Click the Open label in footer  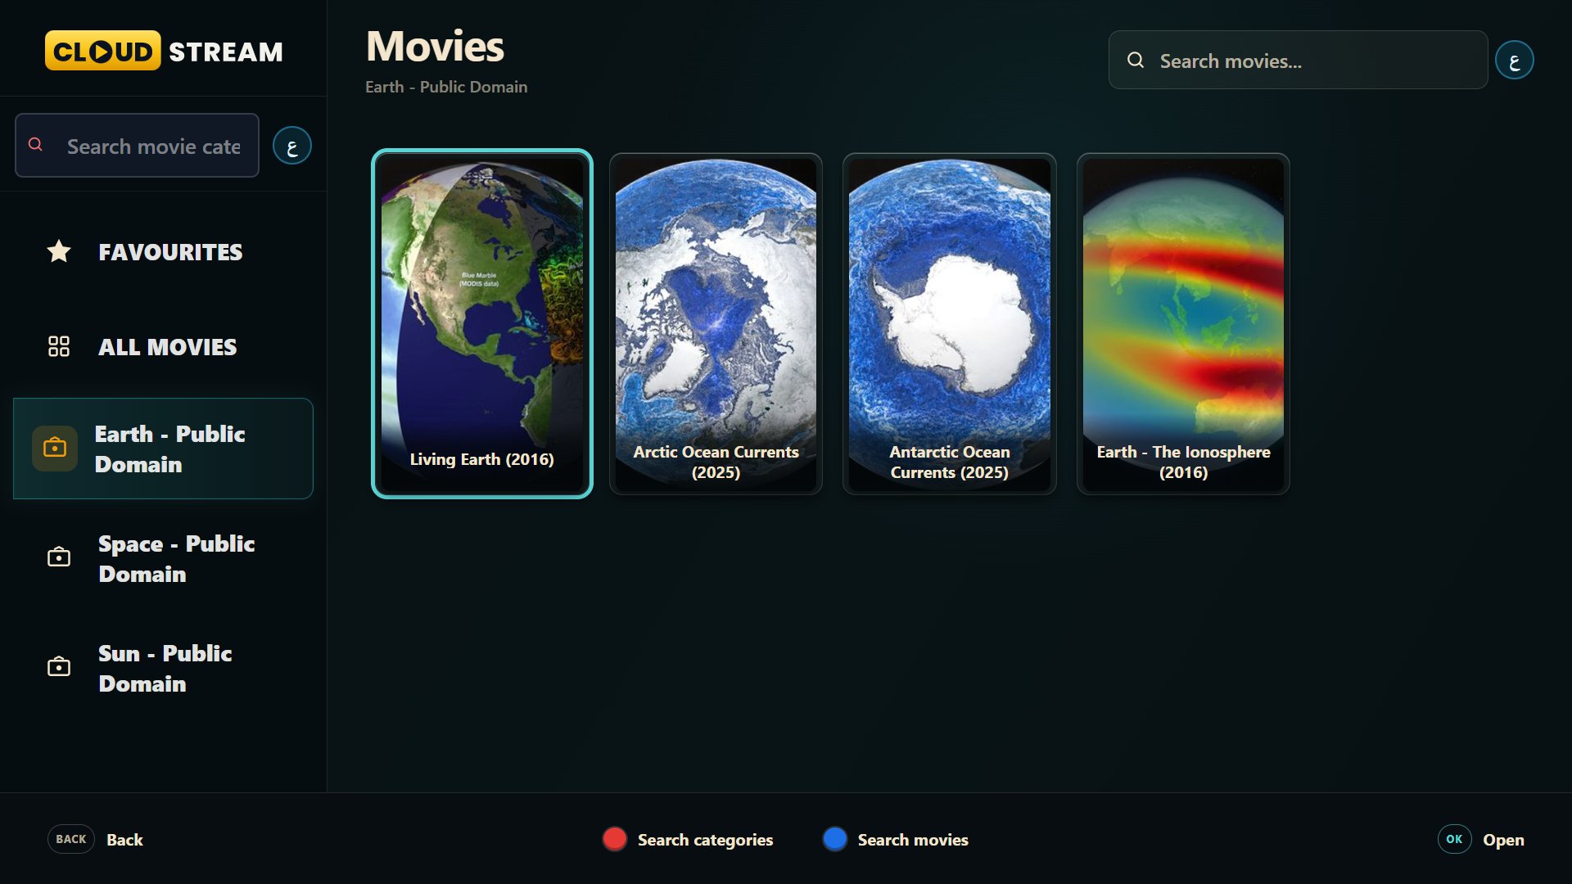(1503, 840)
